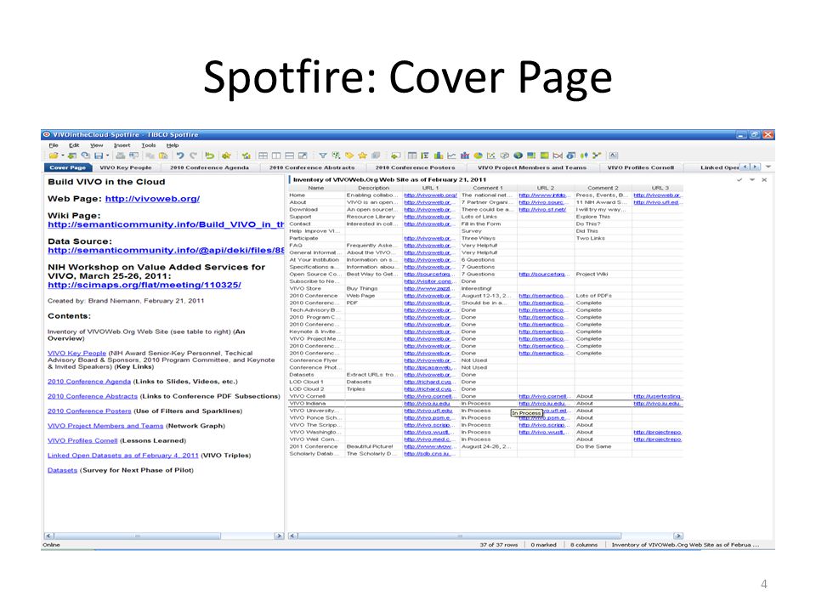816x612 pixels.
Task: Choose the side-by-side layout icon
Action: click(276, 156)
